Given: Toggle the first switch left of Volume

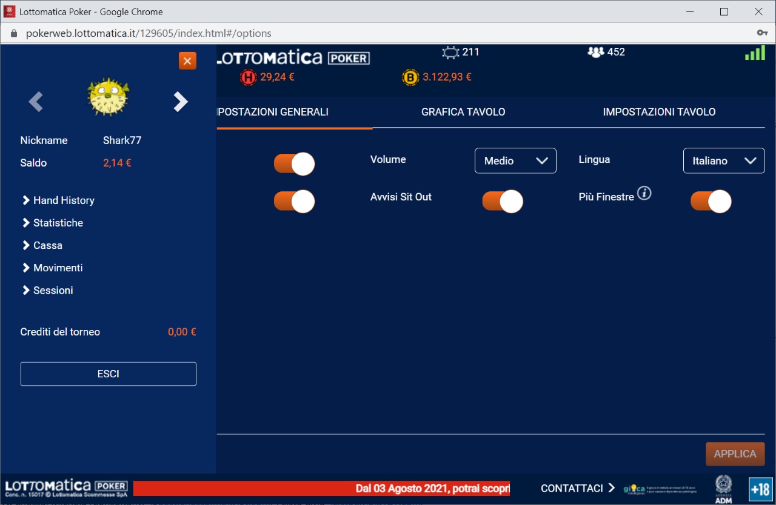Looking at the screenshot, I should click(x=295, y=164).
